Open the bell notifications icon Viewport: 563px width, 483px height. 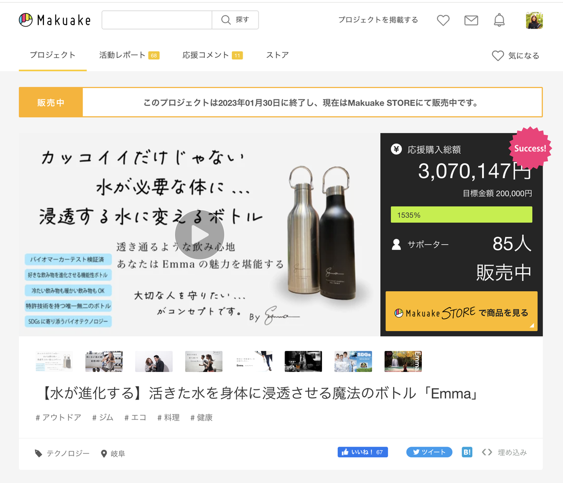click(499, 20)
